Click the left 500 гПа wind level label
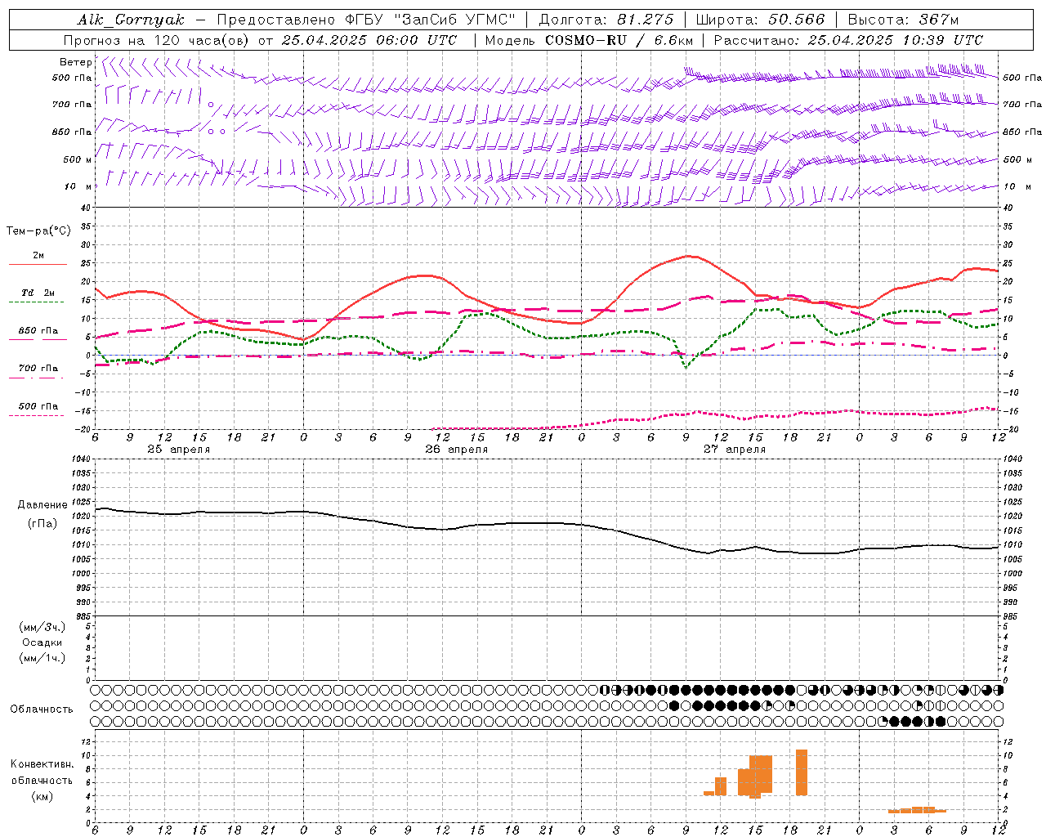This screenshot has width=1046, height=837. click(x=72, y=78)
